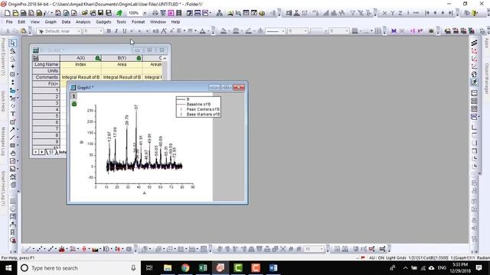The width and height of the screenshot is (490, 275).
Task: Click the Comments row label
Action: pyautogui.click(x=46, y=77)
